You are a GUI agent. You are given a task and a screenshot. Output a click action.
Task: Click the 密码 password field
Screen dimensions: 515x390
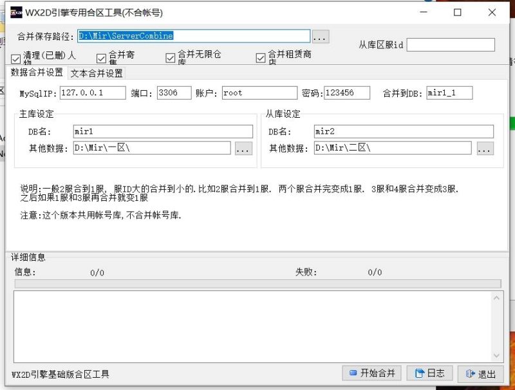(x=348, y=93)
